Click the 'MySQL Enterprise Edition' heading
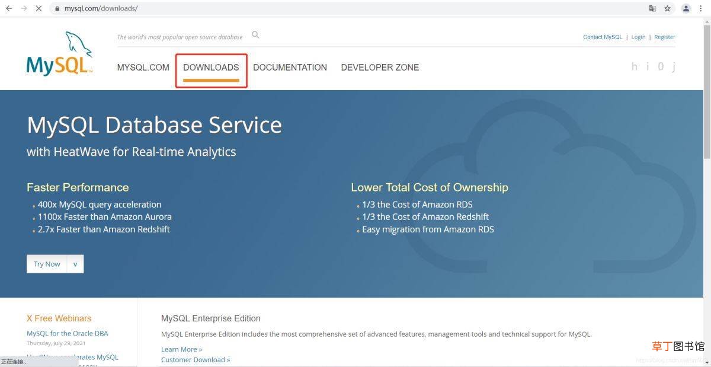The image size is (711, 367). (211, 318)
